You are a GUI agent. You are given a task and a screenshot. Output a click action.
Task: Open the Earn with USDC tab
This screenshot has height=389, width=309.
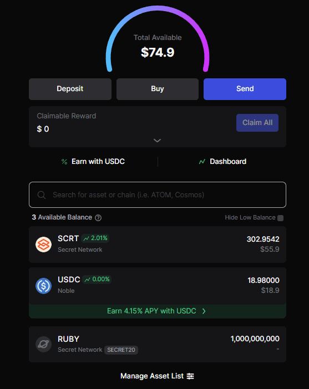click(x=93, y=162)
